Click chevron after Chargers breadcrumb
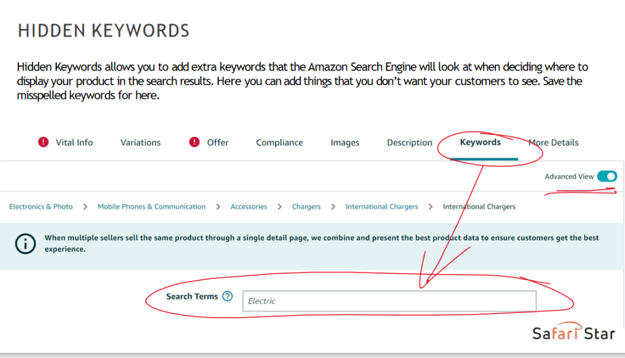 click(x=333, y=206)
